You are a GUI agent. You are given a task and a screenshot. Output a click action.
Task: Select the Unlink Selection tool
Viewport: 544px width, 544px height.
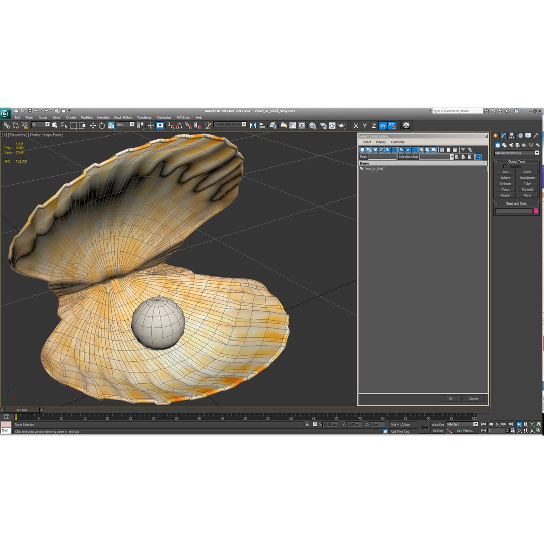[x=15, y=125]
